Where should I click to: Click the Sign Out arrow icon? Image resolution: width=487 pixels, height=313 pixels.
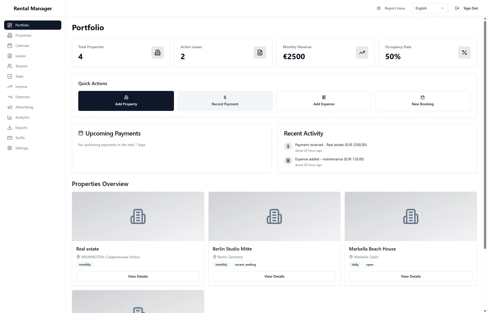pyautogui.click(x=457, y=8)
